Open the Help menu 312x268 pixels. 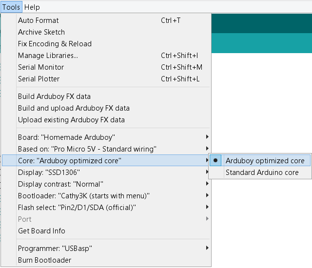(x=32, y=7)
